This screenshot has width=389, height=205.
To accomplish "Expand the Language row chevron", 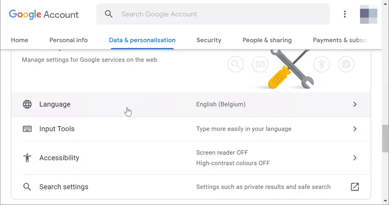I will click(x=355, y=104).
